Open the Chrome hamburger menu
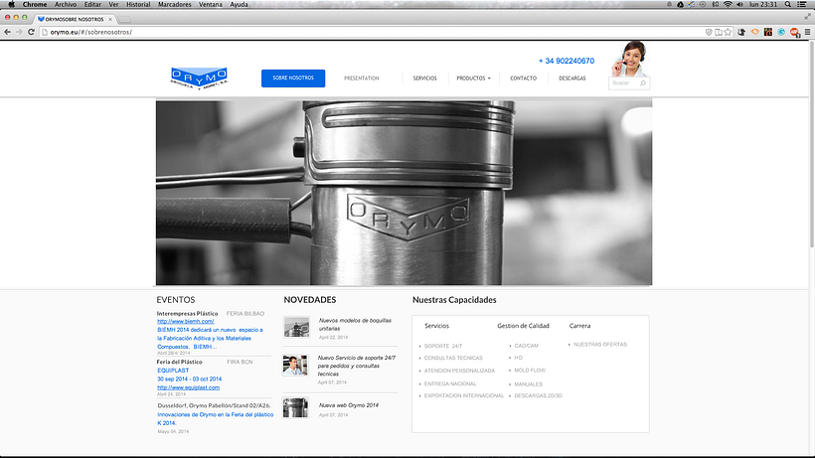The width and height of the screenshot is (815, 458). (807, 32)
